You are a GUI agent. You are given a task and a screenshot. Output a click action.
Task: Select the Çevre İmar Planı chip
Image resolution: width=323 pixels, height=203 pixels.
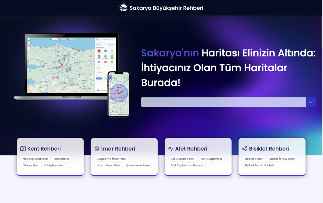click(x=138, y=165)
